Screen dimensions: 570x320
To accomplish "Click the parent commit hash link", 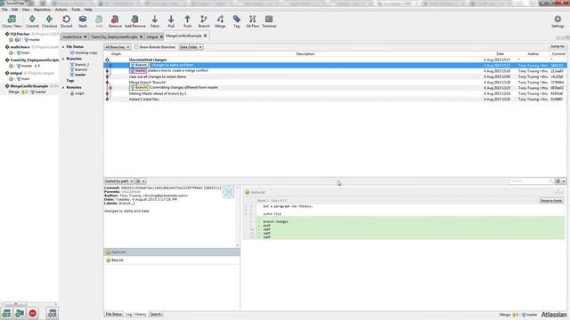I will 130,192.
